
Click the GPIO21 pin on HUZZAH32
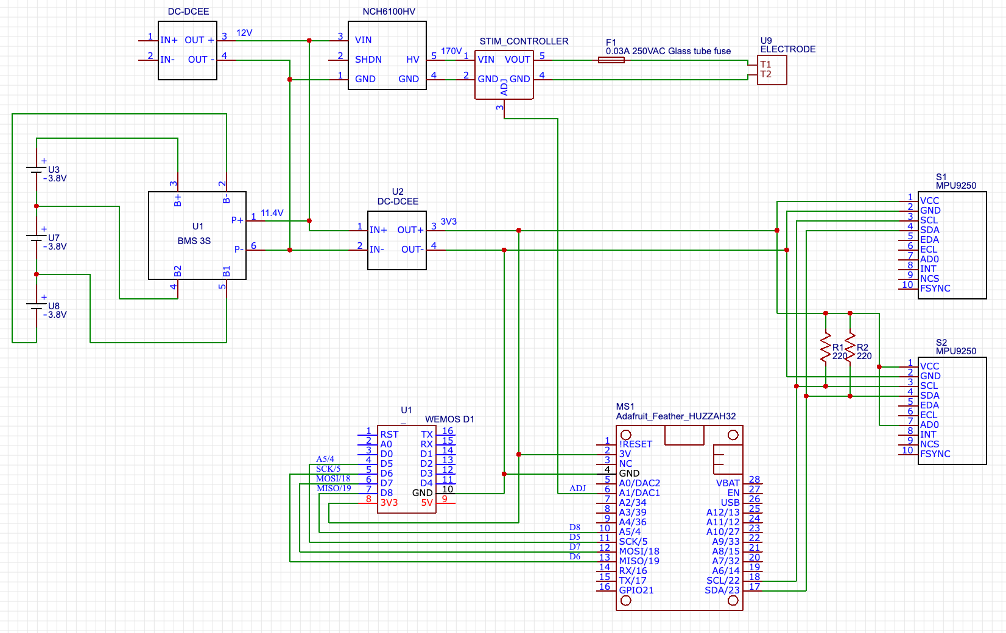pos(636,590)
